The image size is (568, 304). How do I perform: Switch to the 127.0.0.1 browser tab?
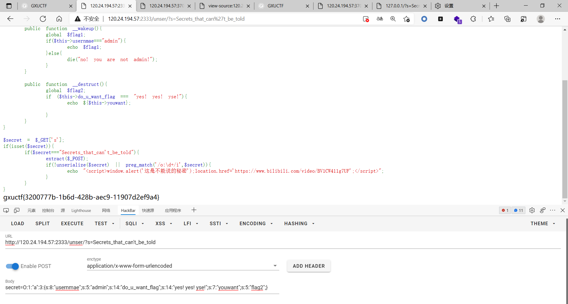click(x=402, y=6)
